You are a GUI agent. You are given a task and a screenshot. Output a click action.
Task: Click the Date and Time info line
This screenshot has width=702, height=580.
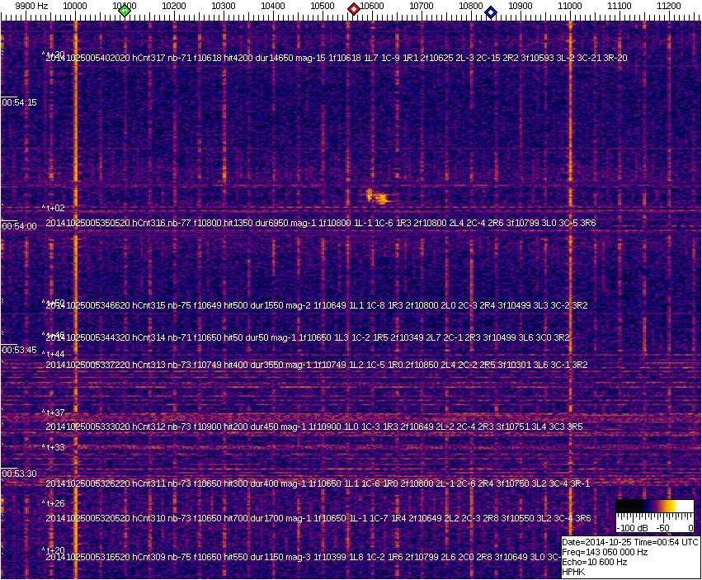[x=630, y=542]
